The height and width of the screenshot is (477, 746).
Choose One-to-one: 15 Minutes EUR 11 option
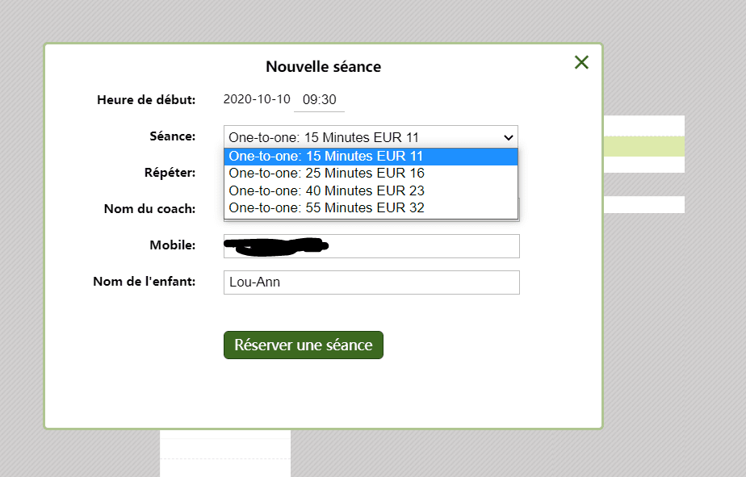coord(371,157)
